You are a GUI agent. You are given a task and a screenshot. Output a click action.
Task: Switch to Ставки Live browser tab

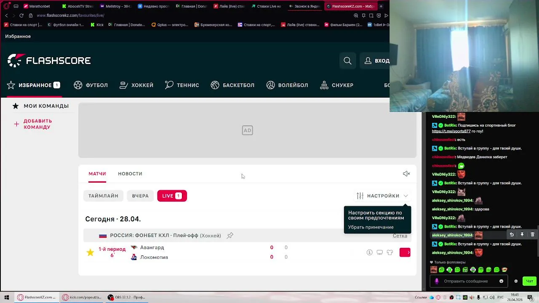267,6
